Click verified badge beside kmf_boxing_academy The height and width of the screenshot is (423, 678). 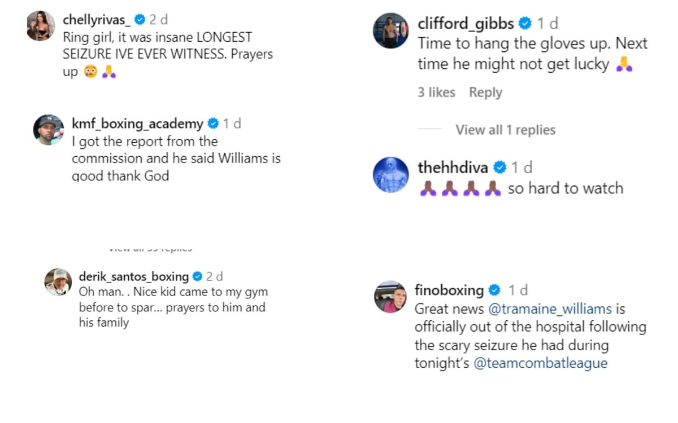[x=213, y=124]
